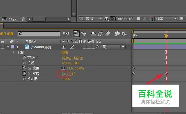Image resolution: width=186 pixels, height=114 pixels.
Task: Click the label tag column header icon
Action: coord(12,41)
